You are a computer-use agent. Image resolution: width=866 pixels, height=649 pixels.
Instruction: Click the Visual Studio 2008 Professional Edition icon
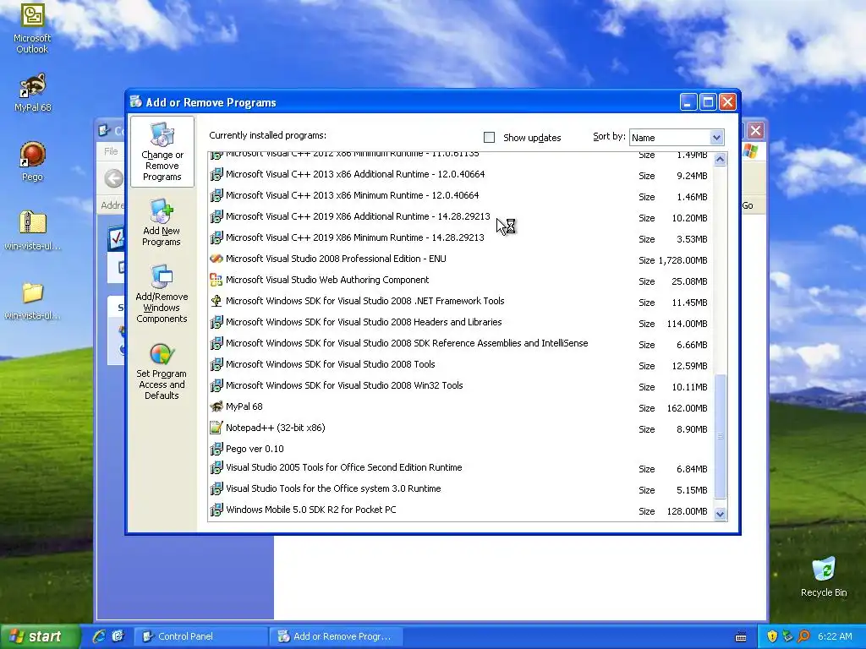(216, 259)
